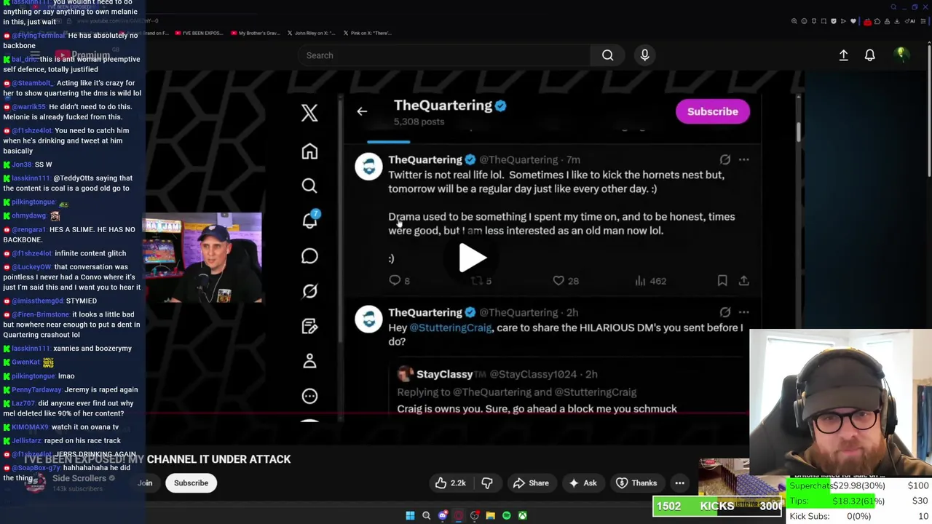Like the video with 2.2k likes
Viewport: 932px width, 524px height.
(x=451, y=483)
